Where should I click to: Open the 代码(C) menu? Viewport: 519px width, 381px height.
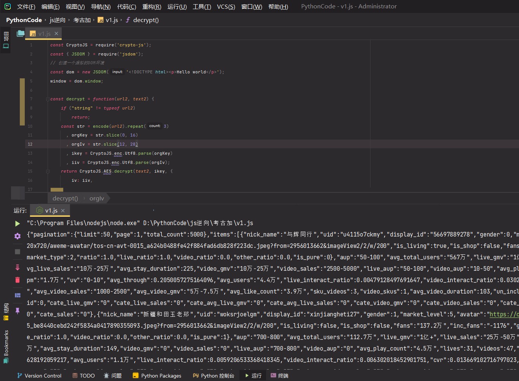[126, 6]
